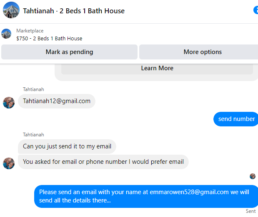
Task: Click the blue 'send number' message bubble
Action: [236, 119]
